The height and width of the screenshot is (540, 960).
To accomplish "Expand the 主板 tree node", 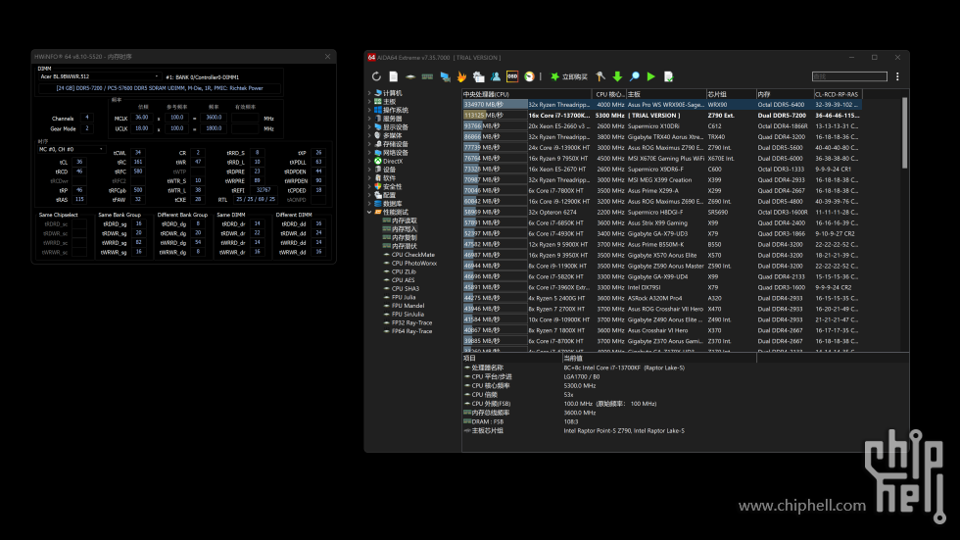I will pos(369,102).
